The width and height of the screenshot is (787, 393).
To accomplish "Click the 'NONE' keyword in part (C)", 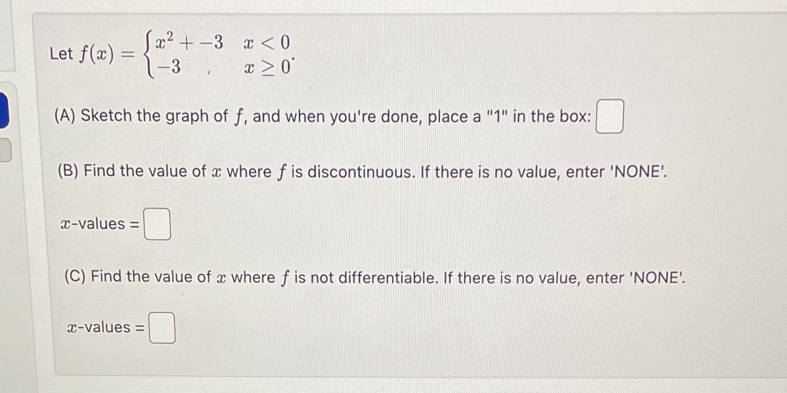I will pyautogui.click(x=657, y=277).
